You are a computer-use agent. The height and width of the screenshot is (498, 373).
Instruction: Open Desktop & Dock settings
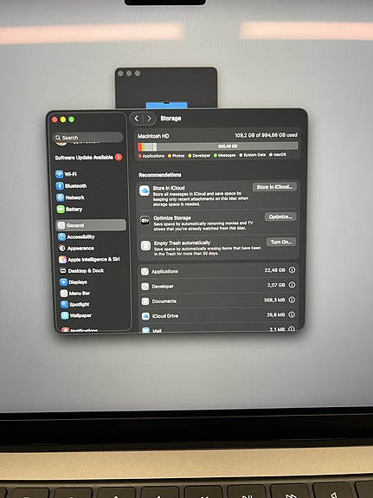tap(82, 271)
